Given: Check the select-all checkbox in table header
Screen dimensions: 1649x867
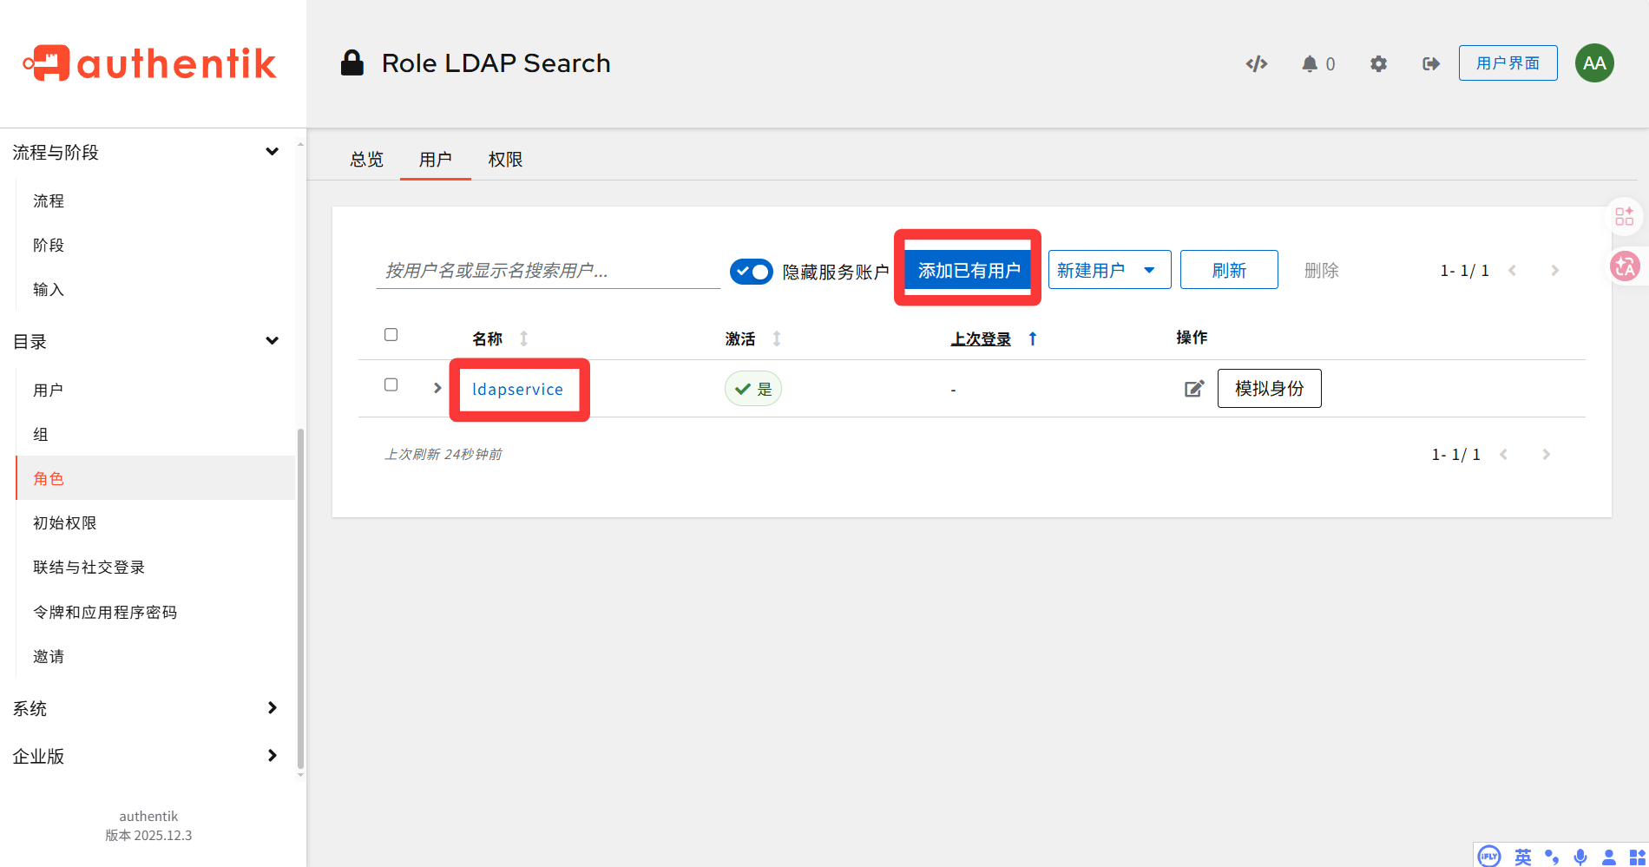Looking at the screenshot, I should click(391, 335).
